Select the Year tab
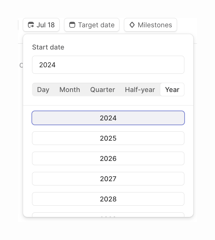The width and height of the screenshot is (215, 240). click(172, 89)
